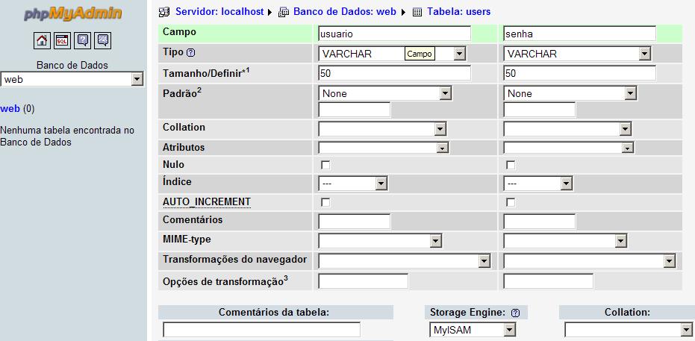Click the help icon beside Storage Engine
This screenshot has width=695, height=341.
pyautogui.click(x=515, y=313)
